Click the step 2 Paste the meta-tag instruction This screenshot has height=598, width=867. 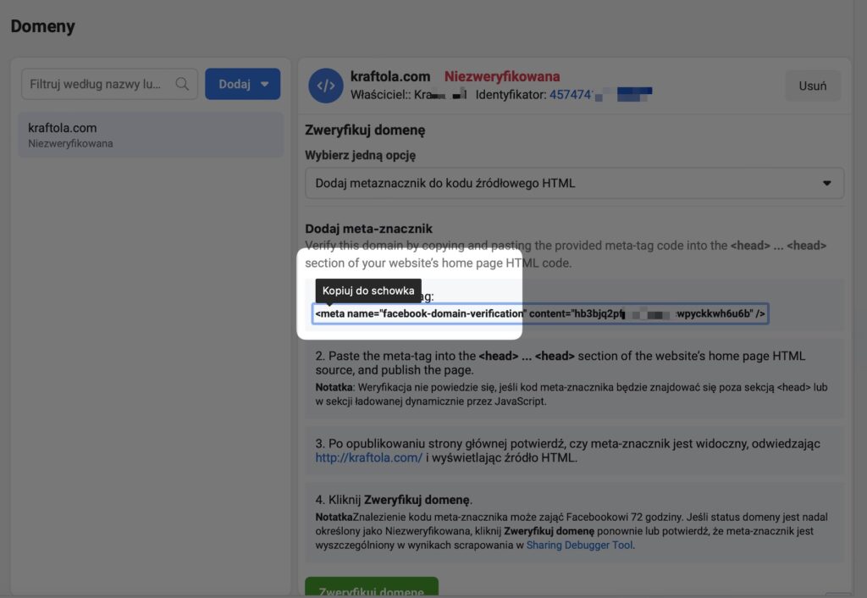coord(561,363)
